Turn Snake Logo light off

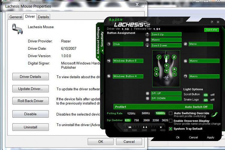[x=212, y=100]
